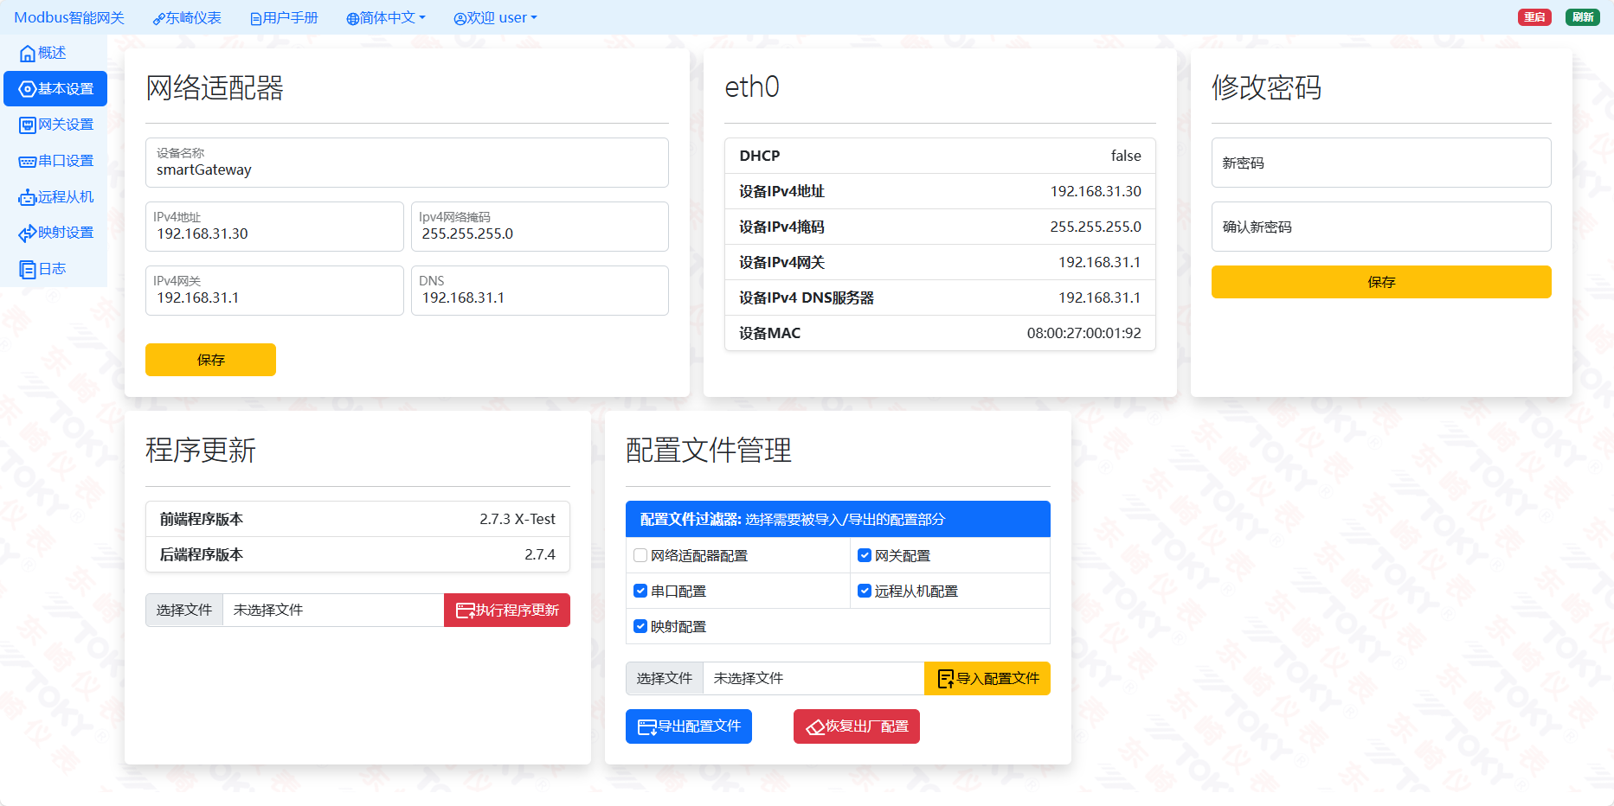Screen dimensions: 1614x806
Task: Click the serial port icon beside 串口设置
Action: pyautogui.click(x=28, y=162)
